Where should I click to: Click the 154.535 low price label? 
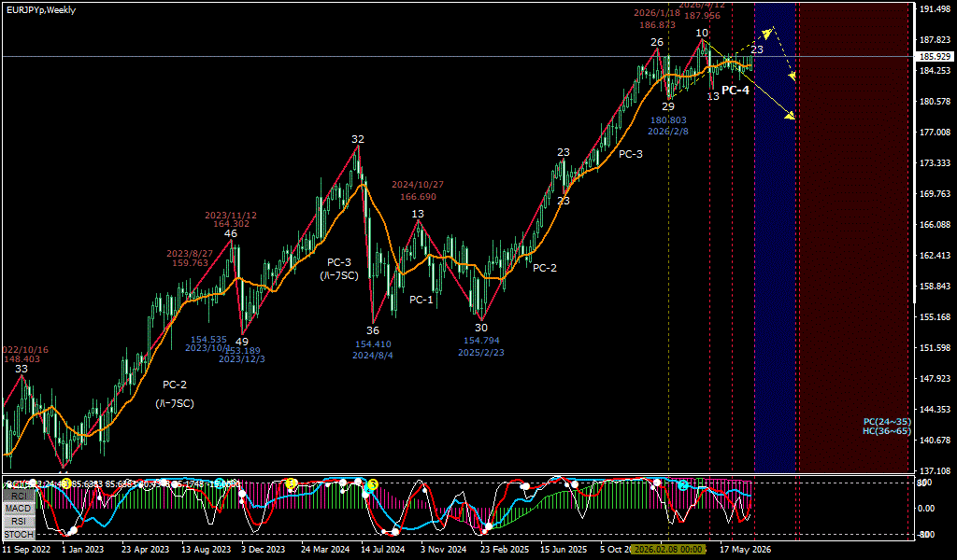click(x=208, y=339)
